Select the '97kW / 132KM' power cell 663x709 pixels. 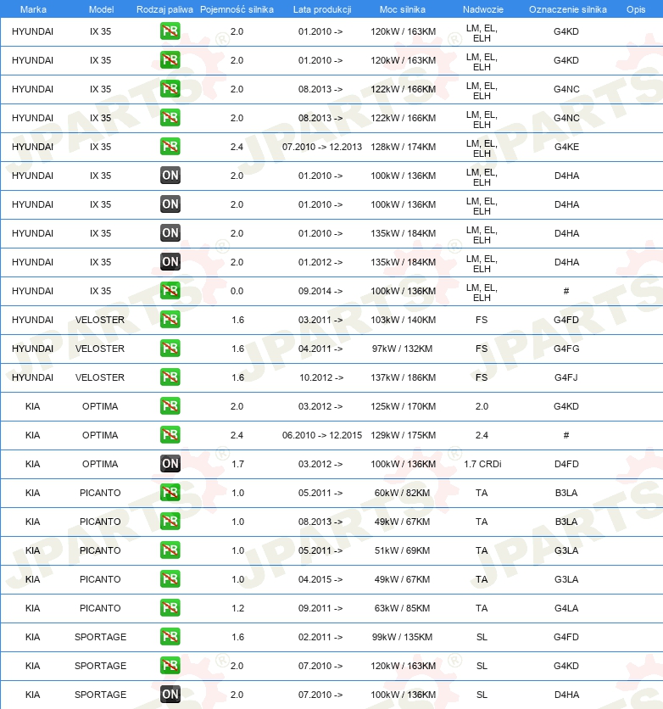402,349
